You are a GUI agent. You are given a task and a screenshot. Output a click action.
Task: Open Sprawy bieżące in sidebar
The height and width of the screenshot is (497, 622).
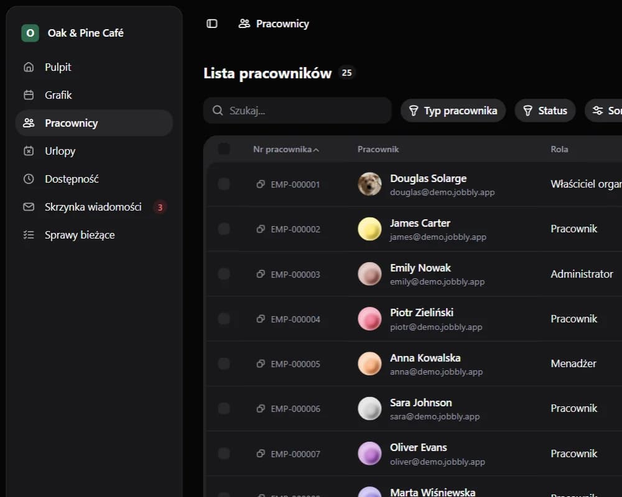[94, 235]
